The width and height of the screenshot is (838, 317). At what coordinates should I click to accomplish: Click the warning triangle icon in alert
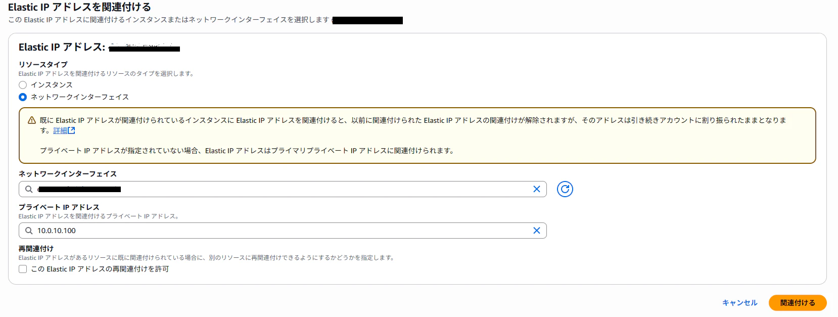(32, 120)
